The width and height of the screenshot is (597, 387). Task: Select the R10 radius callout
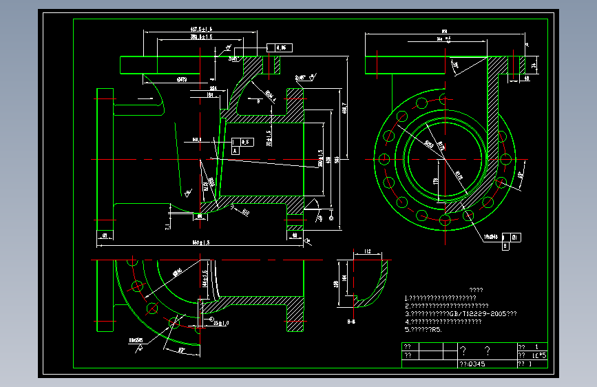[246, 213]
